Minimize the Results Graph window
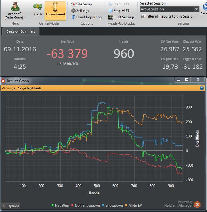 click(x=179, y=80)
